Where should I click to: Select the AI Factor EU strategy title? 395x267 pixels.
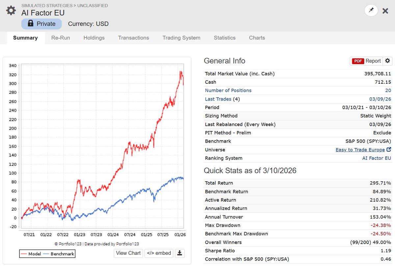click(x=43, y=13)
